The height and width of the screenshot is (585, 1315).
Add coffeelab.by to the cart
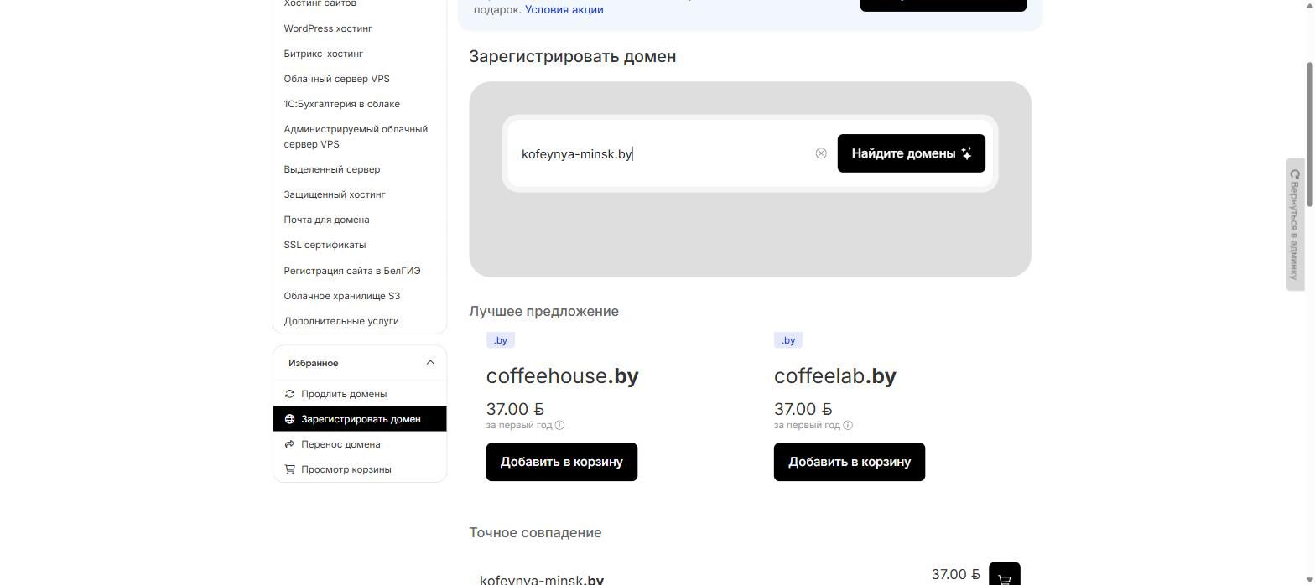coord(850,462)
